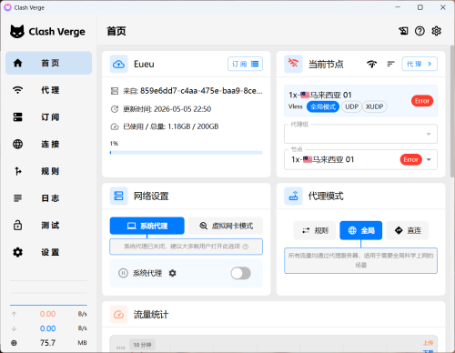Run the delay test wifi icon
455x353 pixels.
372,64
